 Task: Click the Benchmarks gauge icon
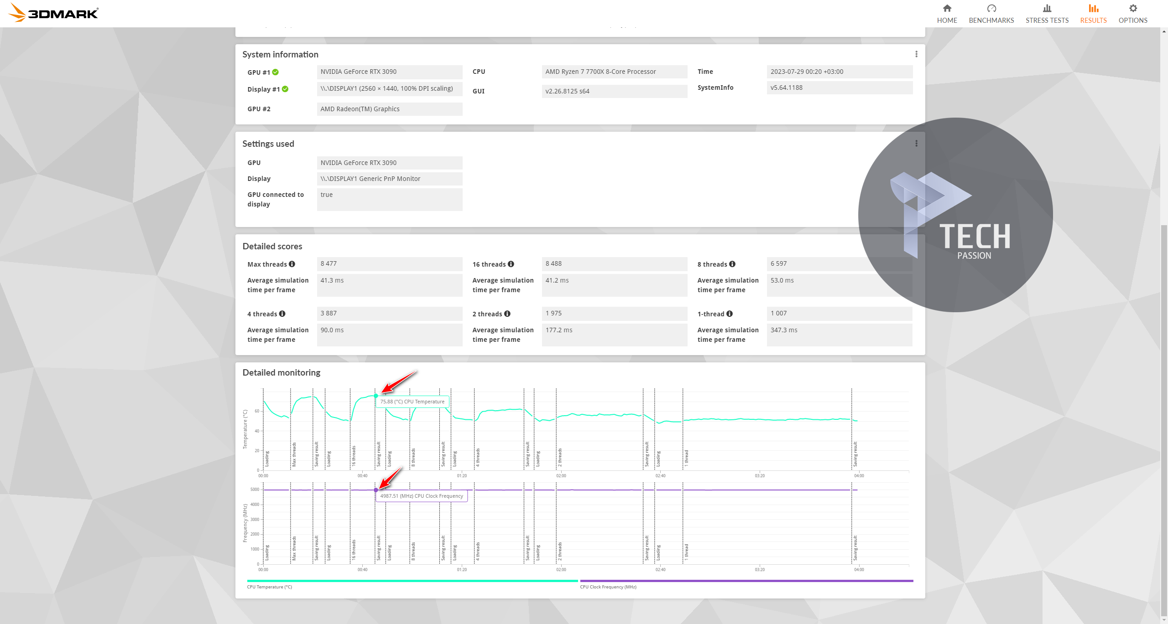991,8
